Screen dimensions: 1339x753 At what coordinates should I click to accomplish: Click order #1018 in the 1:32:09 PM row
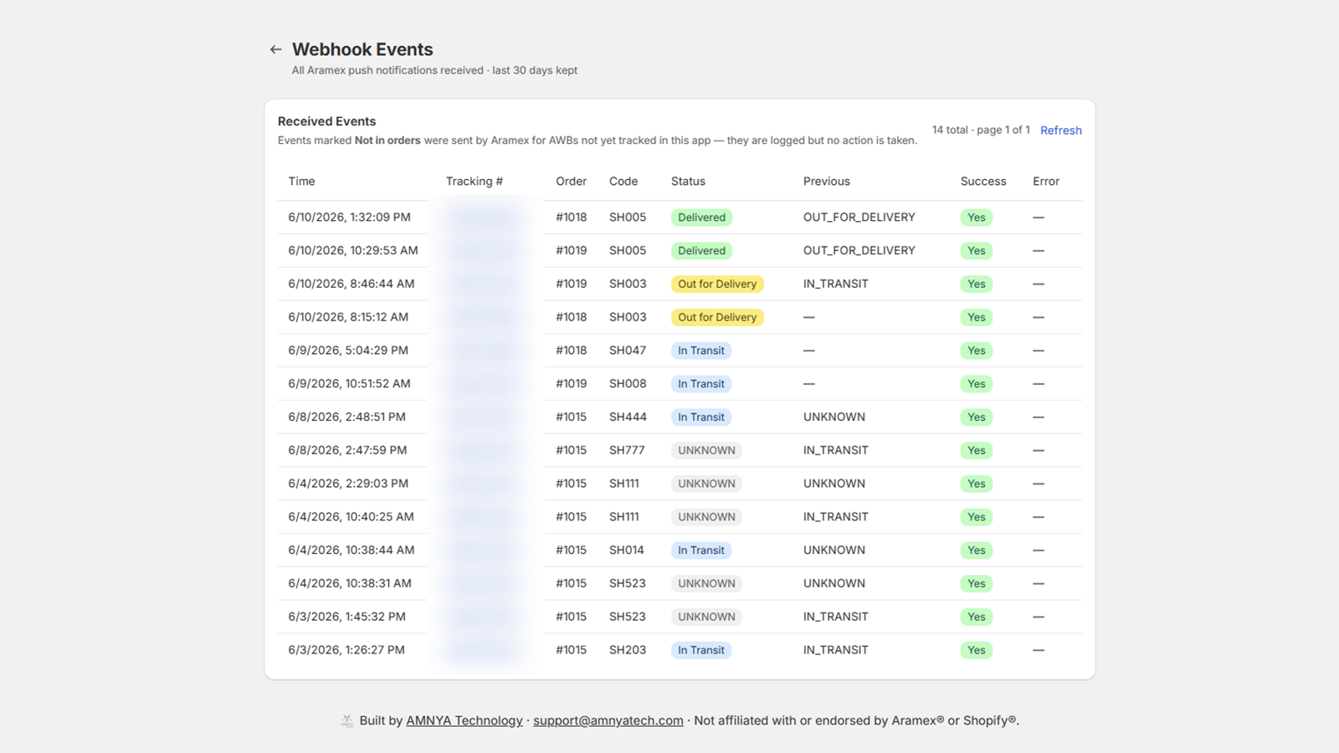[571, 218]
